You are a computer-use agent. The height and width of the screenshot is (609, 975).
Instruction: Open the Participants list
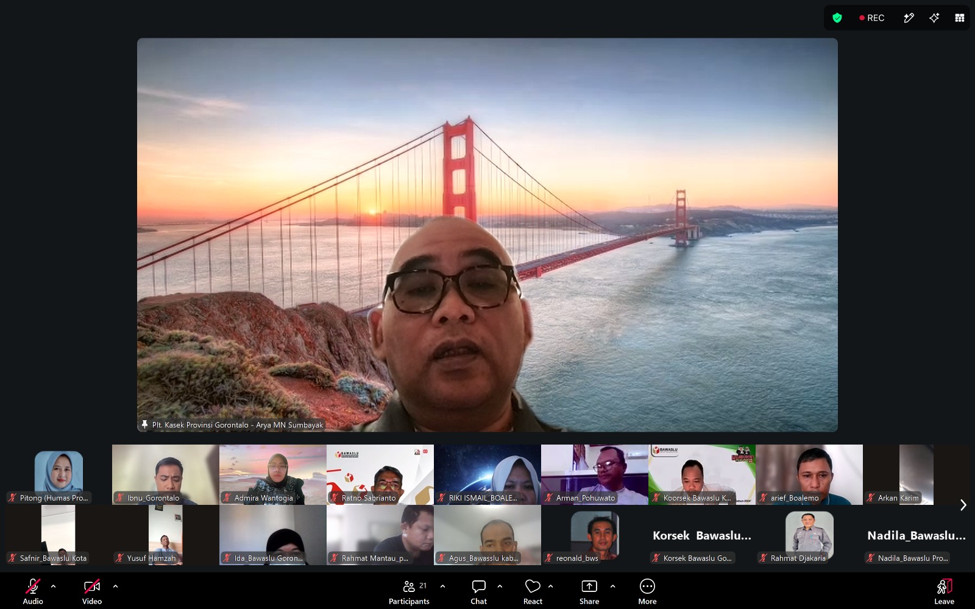click(409, 592)
